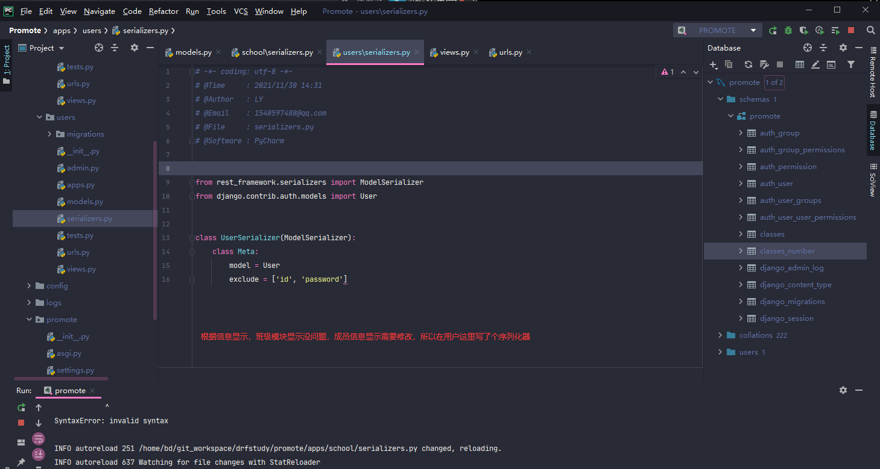880x469 pixels.
Task: Expand the config folder
Action: click(29, 286)
